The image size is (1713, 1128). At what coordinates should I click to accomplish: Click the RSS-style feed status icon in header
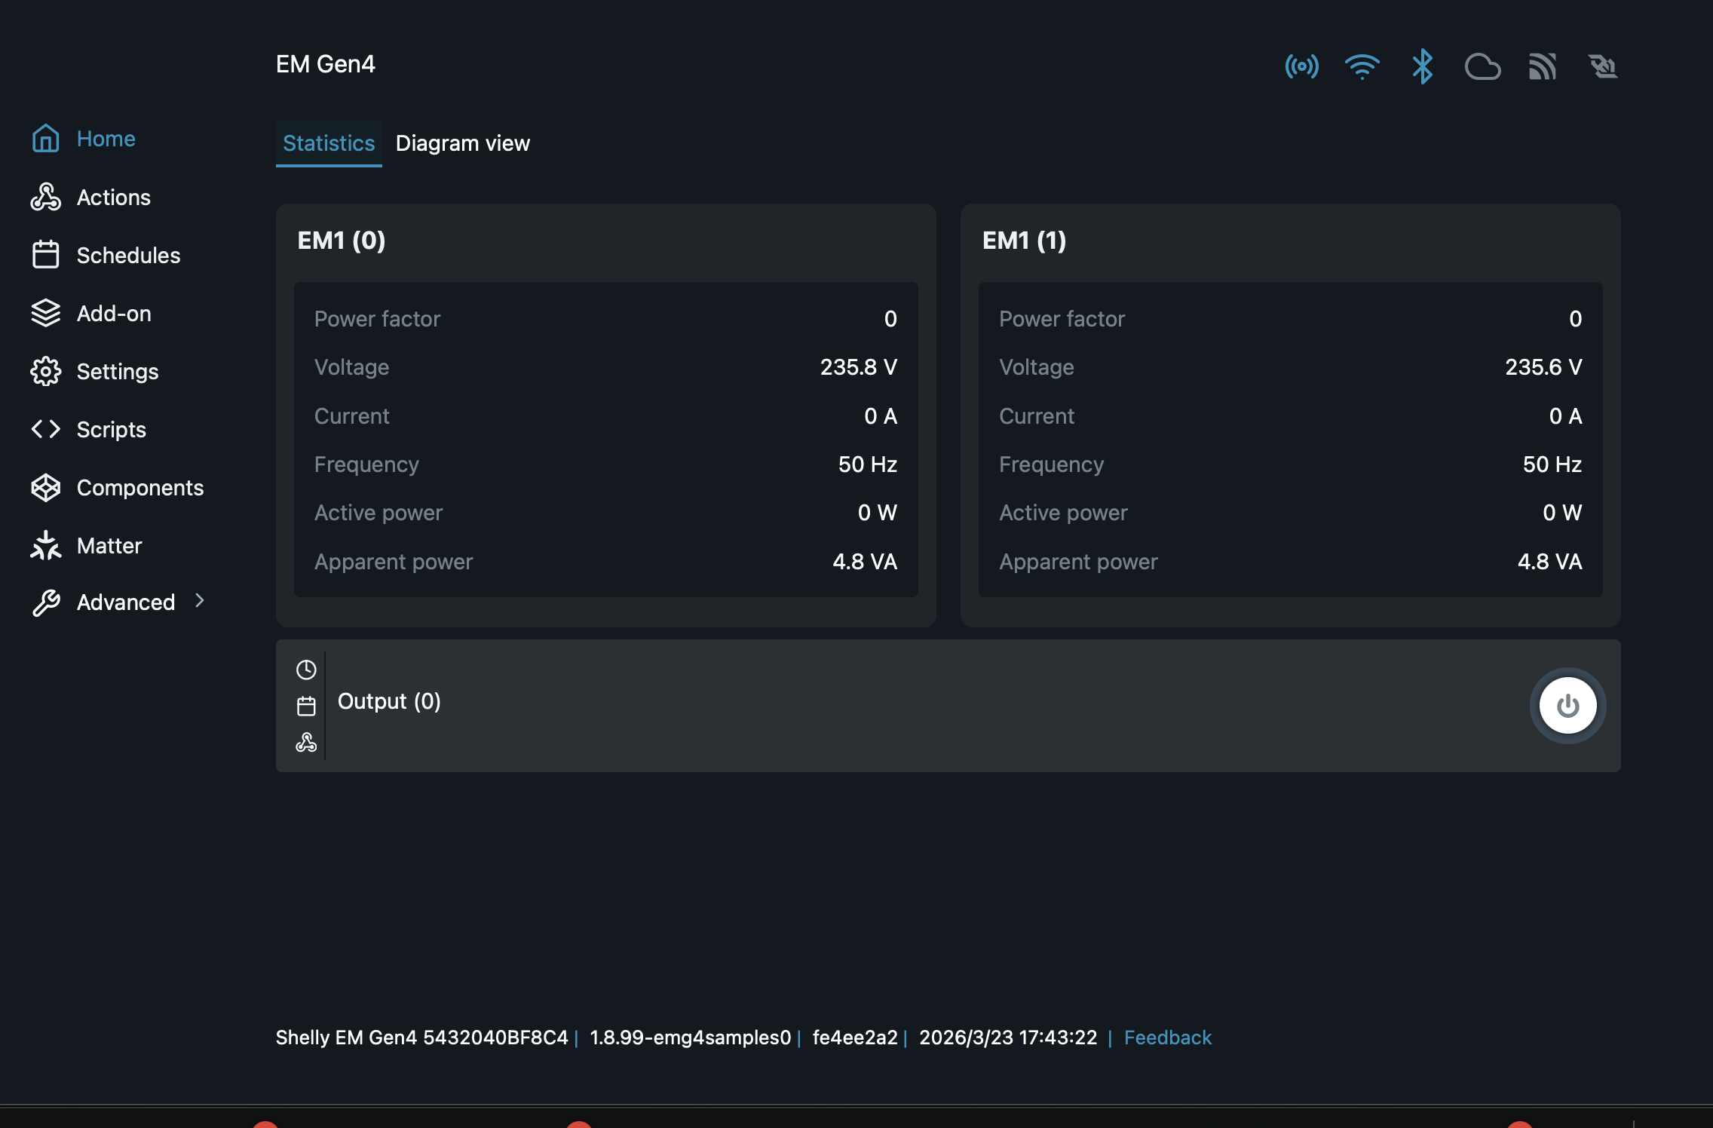pos(1543,66)
